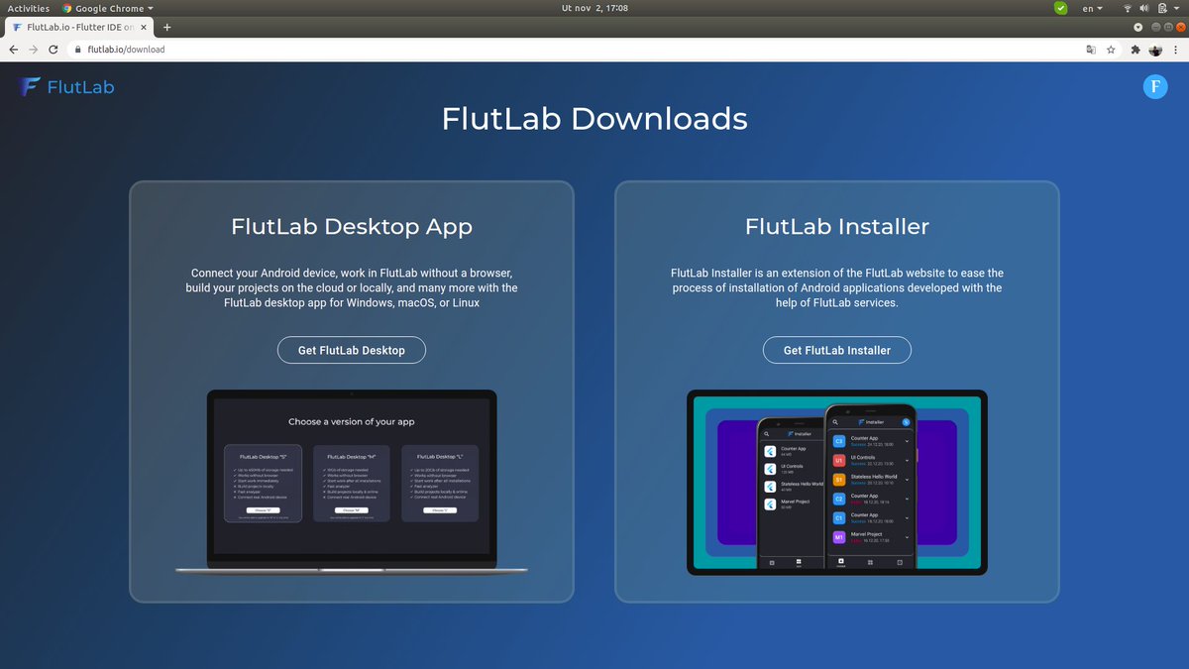Click the Chrome profile picture
This screenshot has width=1189, height=669.
point(1155,49)
